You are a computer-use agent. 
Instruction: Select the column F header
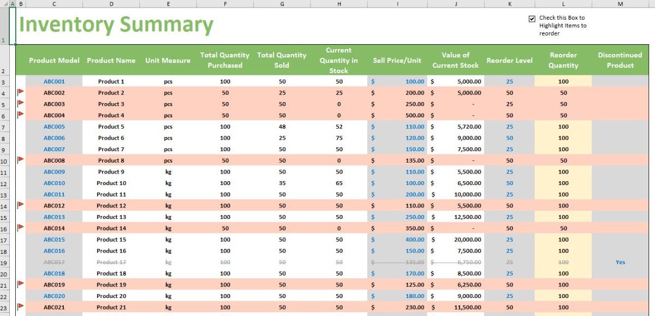pyautogui.click(x=225, y=4)
